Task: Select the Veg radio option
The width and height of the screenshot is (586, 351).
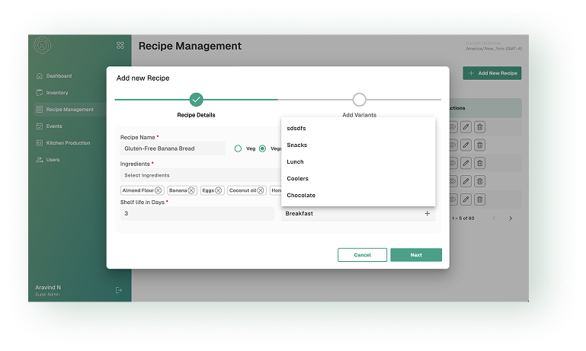Action: point(239,148)
